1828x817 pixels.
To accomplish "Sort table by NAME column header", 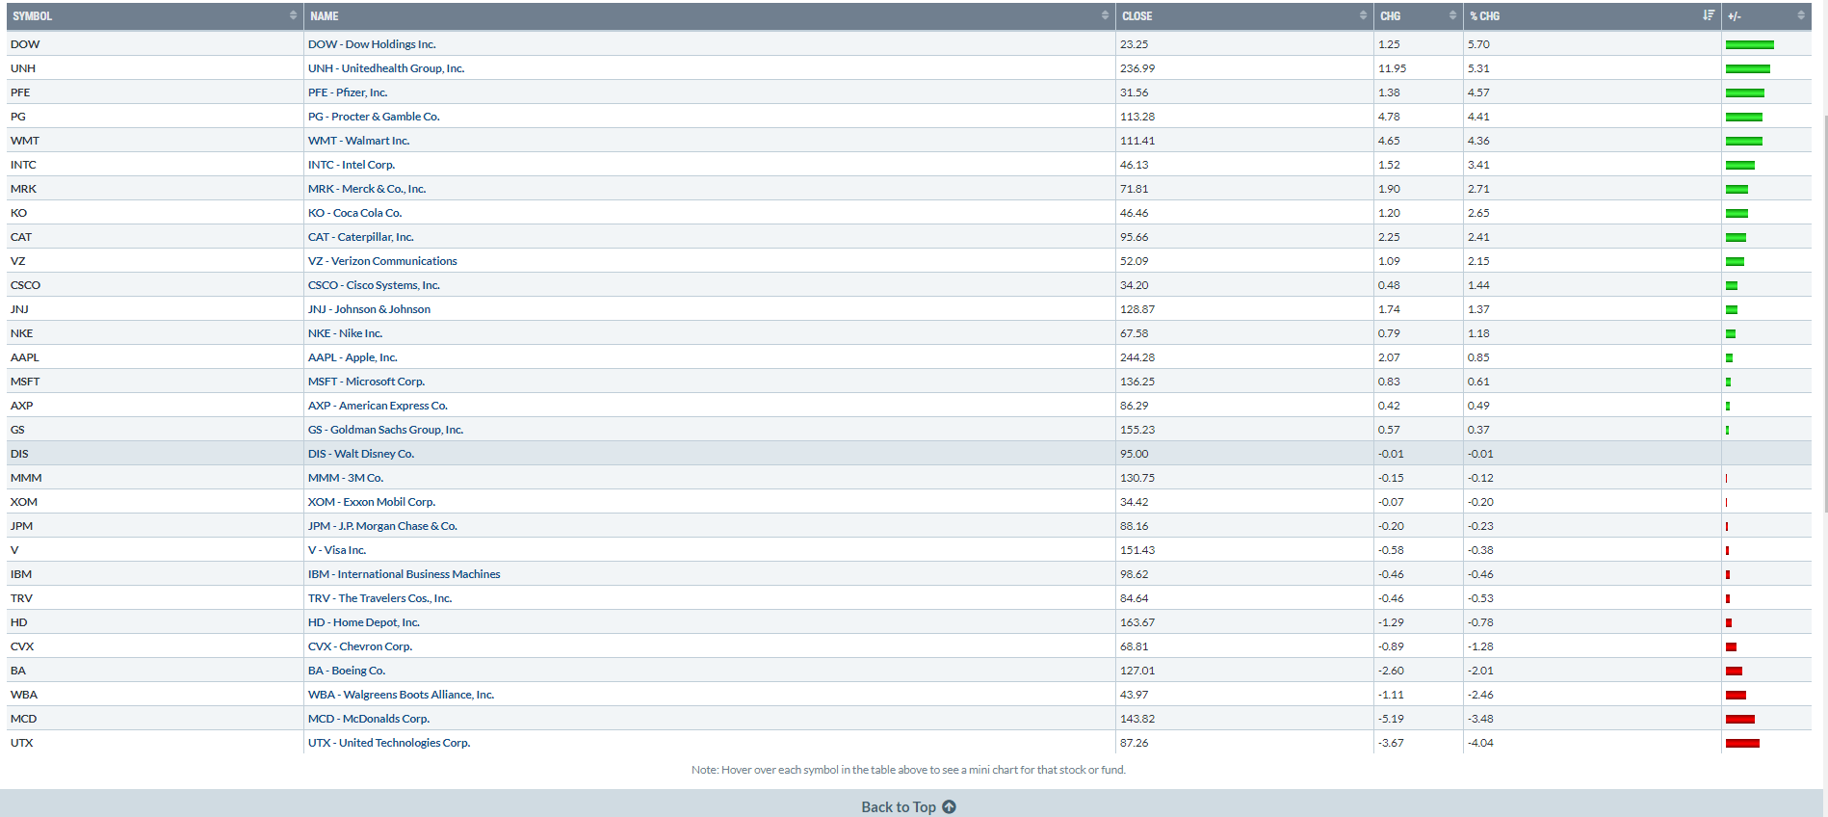I will coord(709,16).
